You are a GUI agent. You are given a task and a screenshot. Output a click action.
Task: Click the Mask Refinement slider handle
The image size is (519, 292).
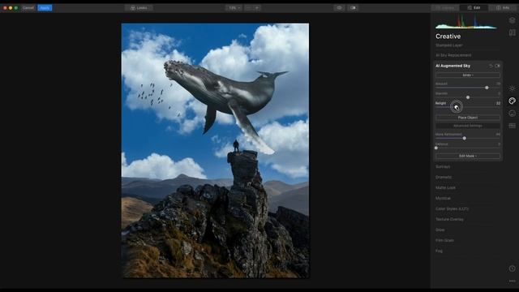point(465,138)
